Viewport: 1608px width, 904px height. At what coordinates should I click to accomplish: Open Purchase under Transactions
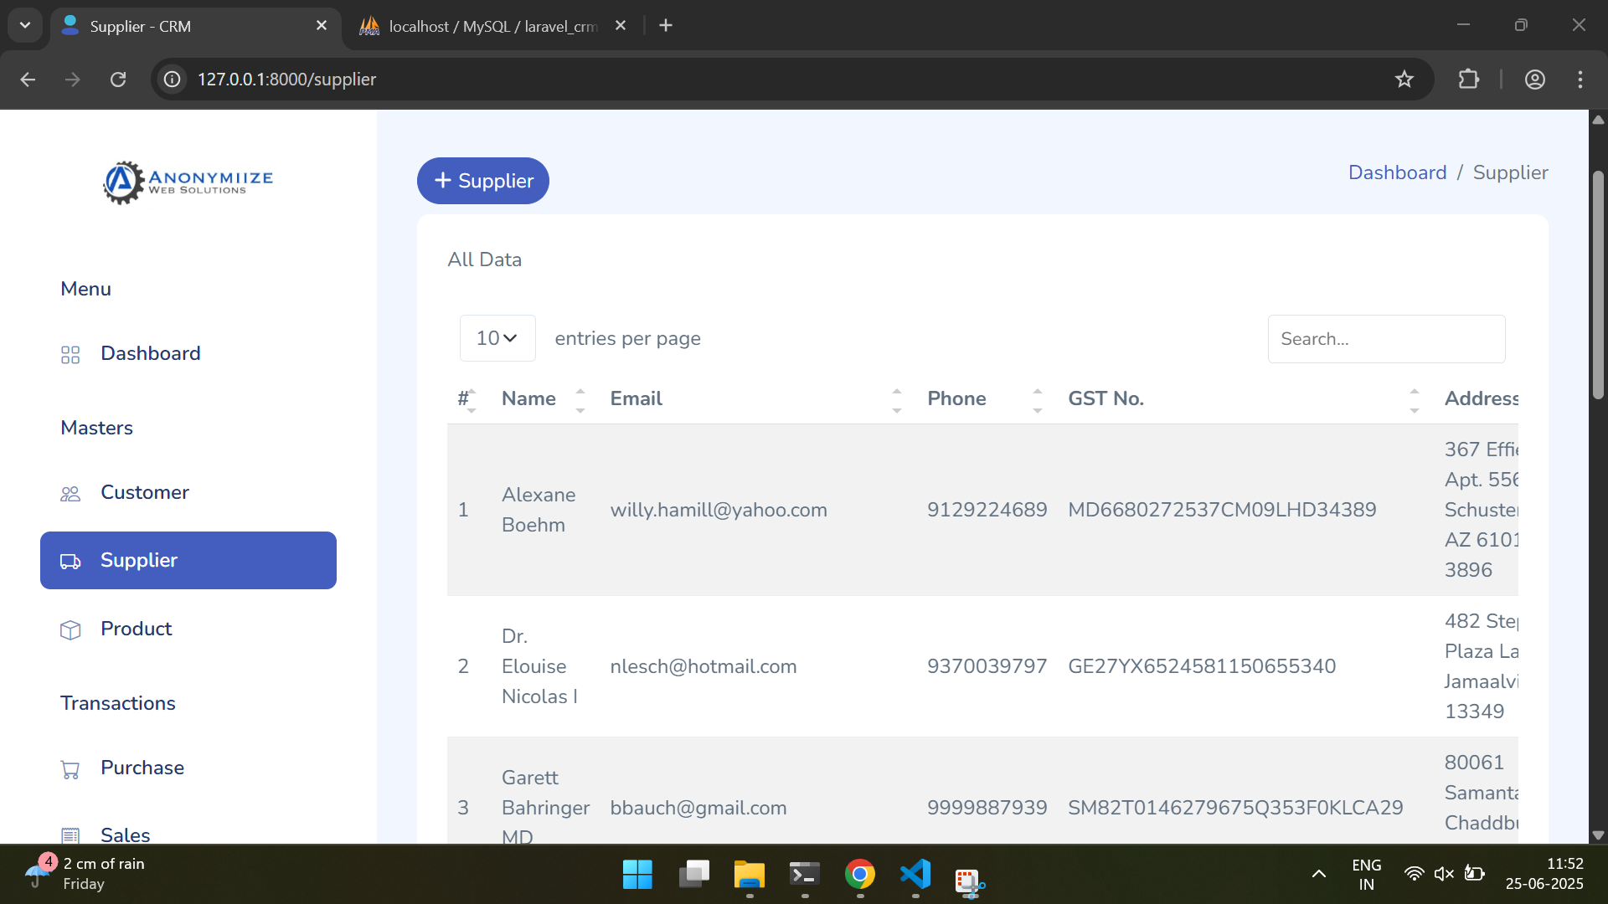click(x=142, y=768)
